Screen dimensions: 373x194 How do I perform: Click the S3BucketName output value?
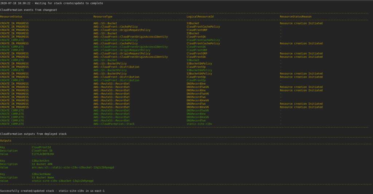point(63,181)
